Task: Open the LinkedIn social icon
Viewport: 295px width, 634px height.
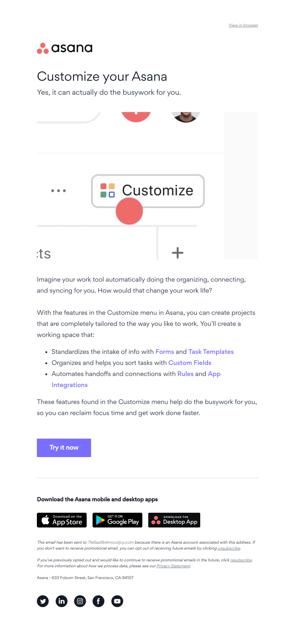Action: pyautogui.click(x=62, y=601)
